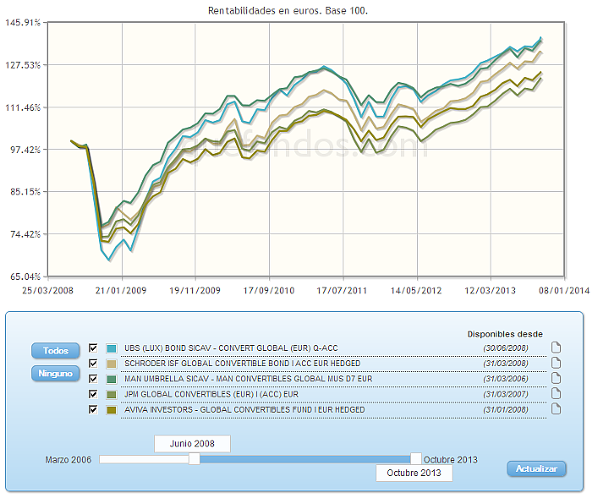Open document icon for Schroder ISF Global Convertible fund
592x498 pixels.
click(x=556, y=363)
